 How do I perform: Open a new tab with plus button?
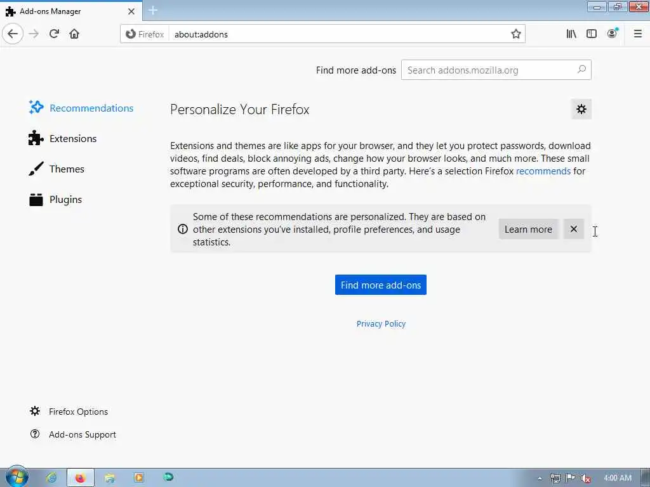pyautogui.click(x=153, y=10)
